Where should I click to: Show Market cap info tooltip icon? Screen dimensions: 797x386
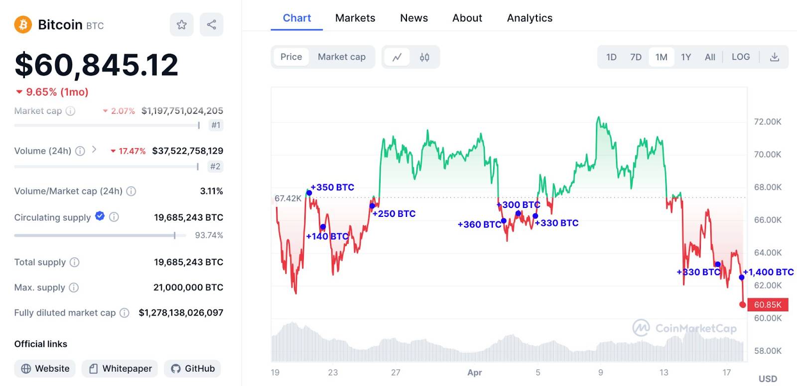pos(71,111)
